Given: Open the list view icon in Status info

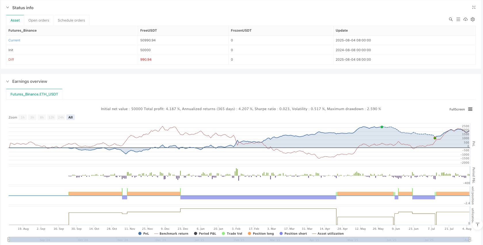Looking at the screenshot, I should [x=458, y=19].
